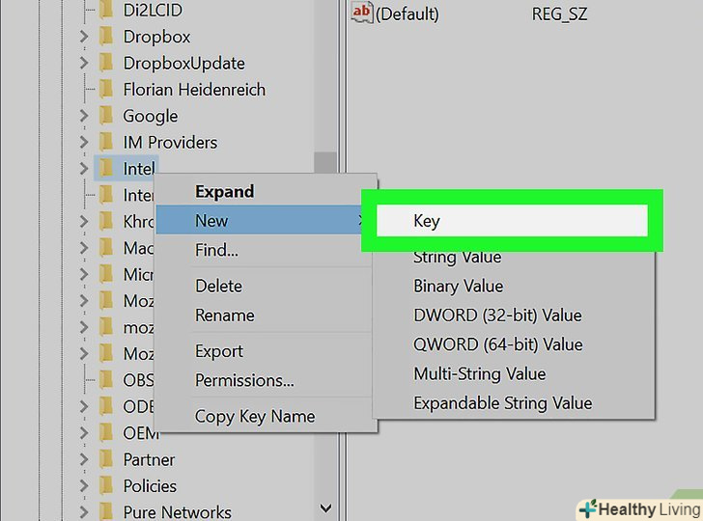Expand the DropboxUpdate key
The width and height of the screenshot is (703, 521).
click(84, 63)
